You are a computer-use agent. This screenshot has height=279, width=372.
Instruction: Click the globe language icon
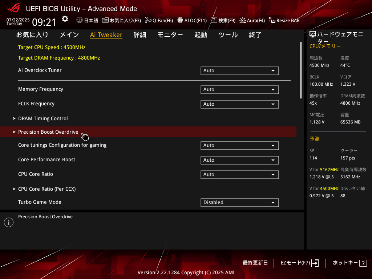click(x=80, y=20)
